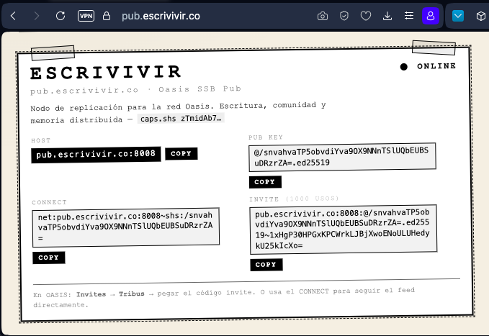Click the 'INVITE (1000 USOS)' label
Viewport: 489px width, 336px height.
point(294,199)
